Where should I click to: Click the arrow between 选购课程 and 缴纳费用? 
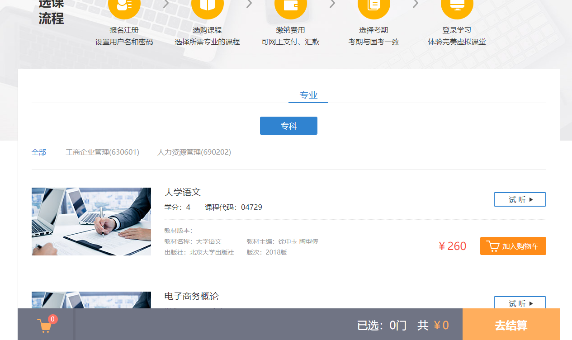249,4
